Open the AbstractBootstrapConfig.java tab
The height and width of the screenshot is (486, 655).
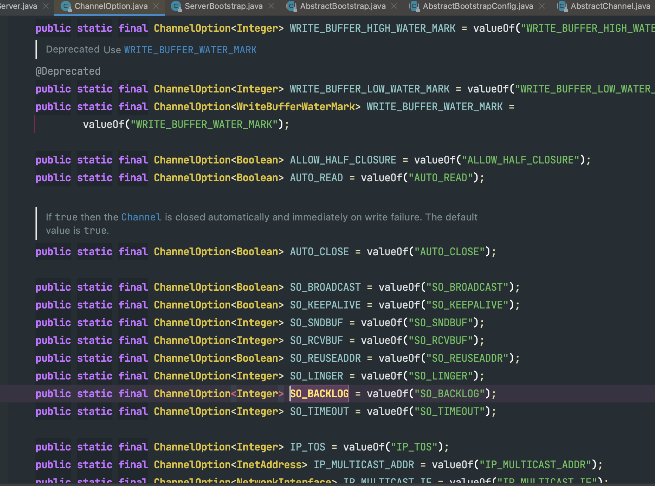(478, 6)
